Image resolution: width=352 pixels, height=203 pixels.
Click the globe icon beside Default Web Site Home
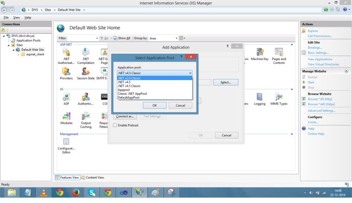pyautogui.click(x=61, y=28)
